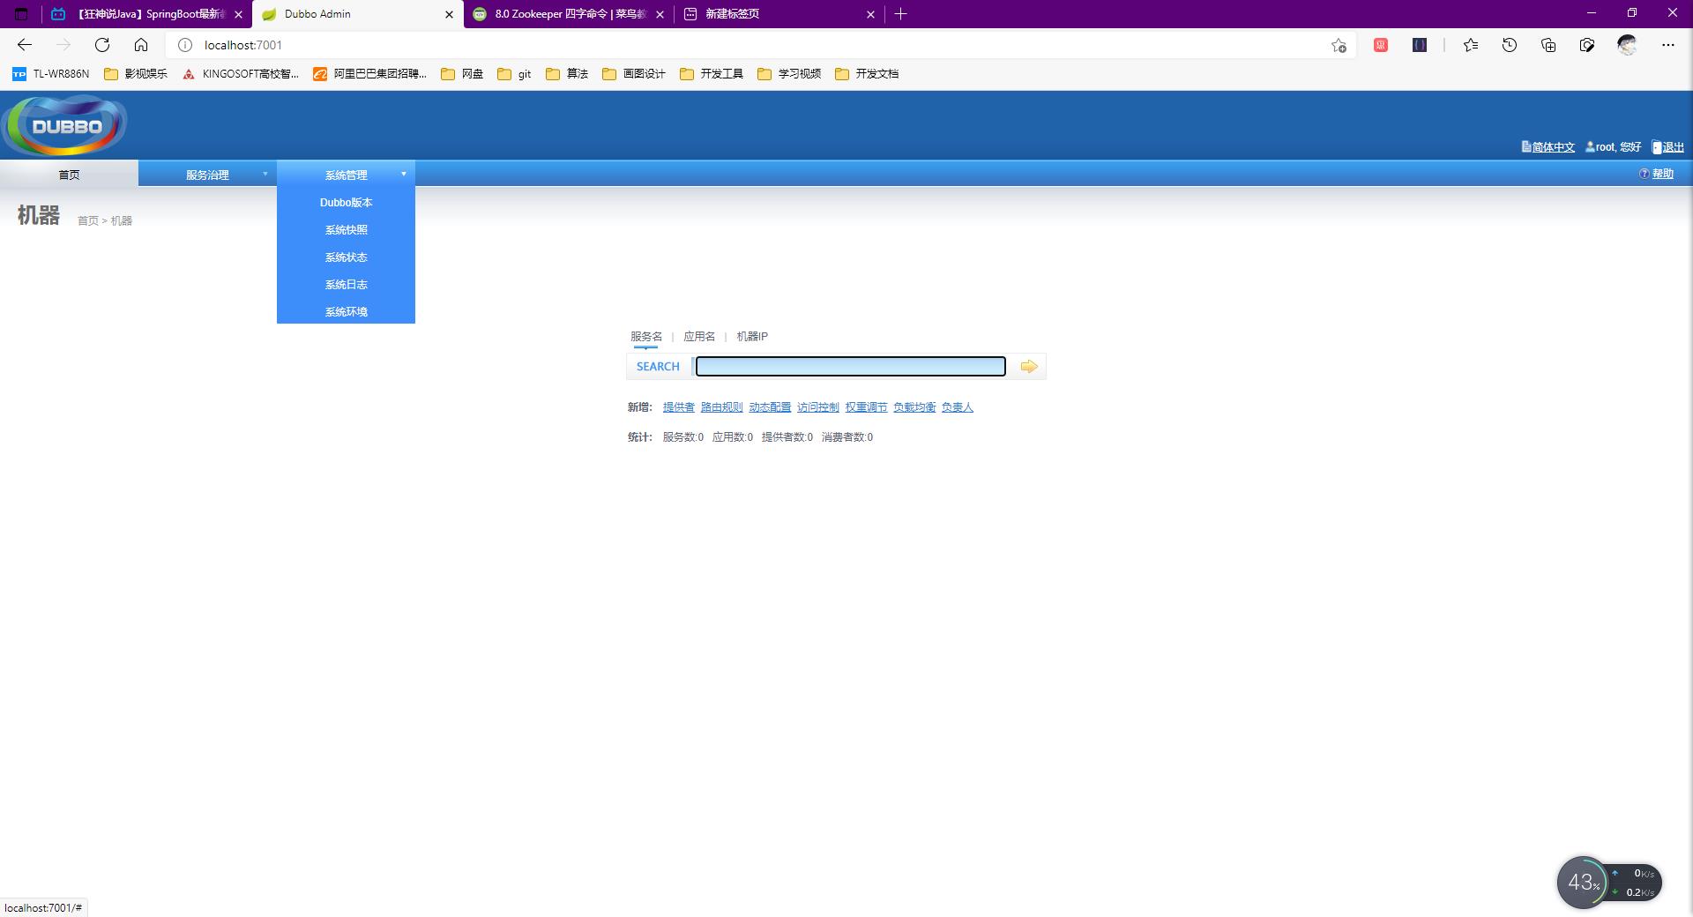View site information icon in address bar

(x=185, y=45)
